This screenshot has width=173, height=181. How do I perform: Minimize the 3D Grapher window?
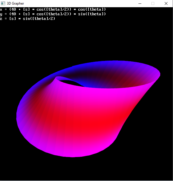[x=140, y=3]
